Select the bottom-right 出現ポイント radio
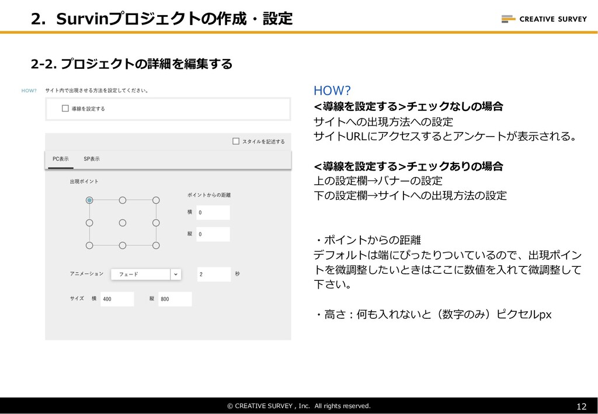598x414 pixels. point(156,245)
